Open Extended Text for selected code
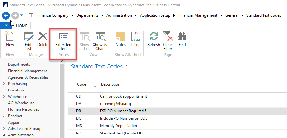This screenshot has height=138, width=287. click(x=63, y=41)
